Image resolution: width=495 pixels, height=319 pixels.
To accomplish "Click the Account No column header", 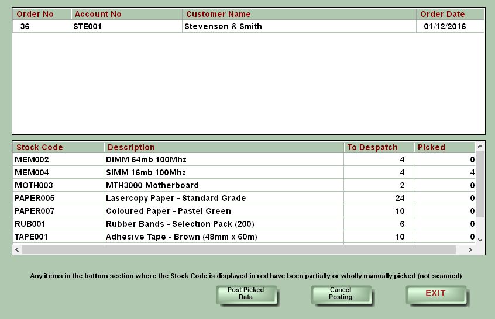I will click(x=127, y=14).
